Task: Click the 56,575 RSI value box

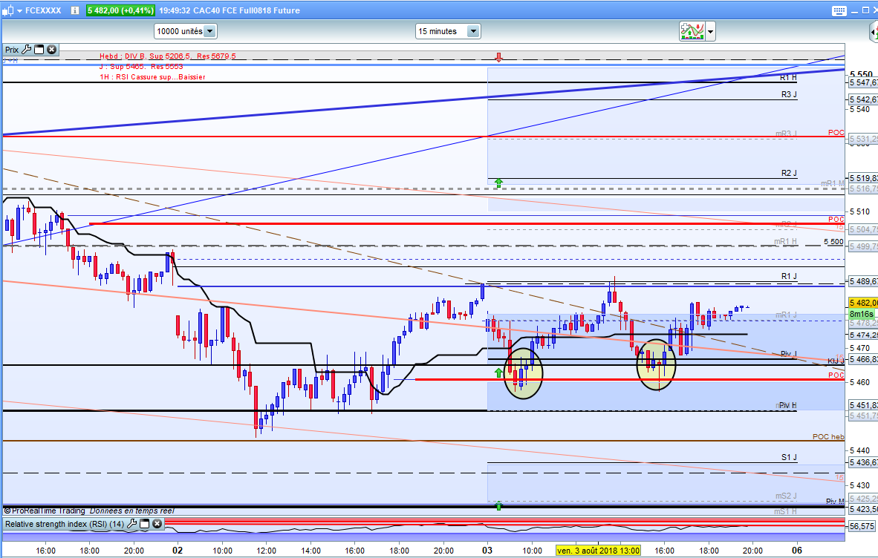Action: click(862, 526)
